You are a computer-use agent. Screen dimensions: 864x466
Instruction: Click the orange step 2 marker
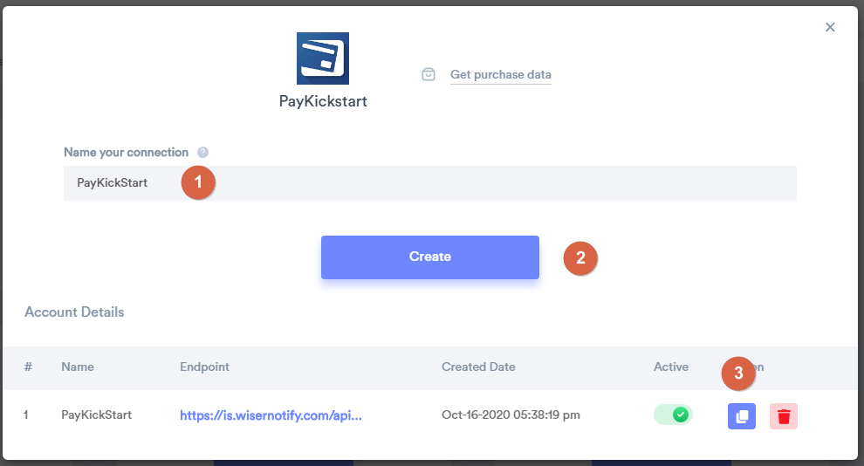pyautogui.click(x=580, y=257)
